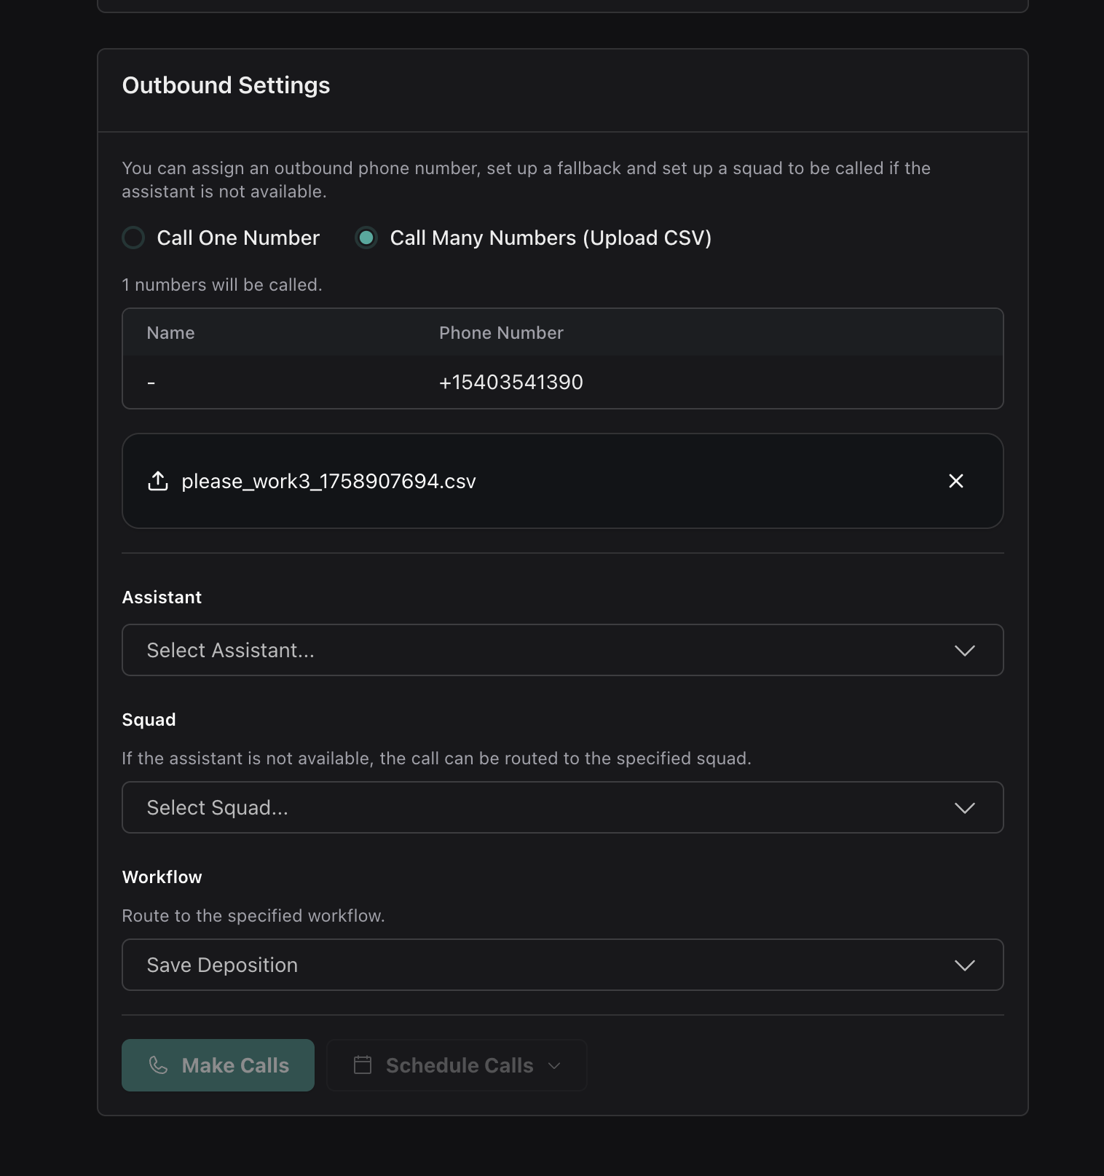Click the Schedule Calls button label

point(460,1065)
